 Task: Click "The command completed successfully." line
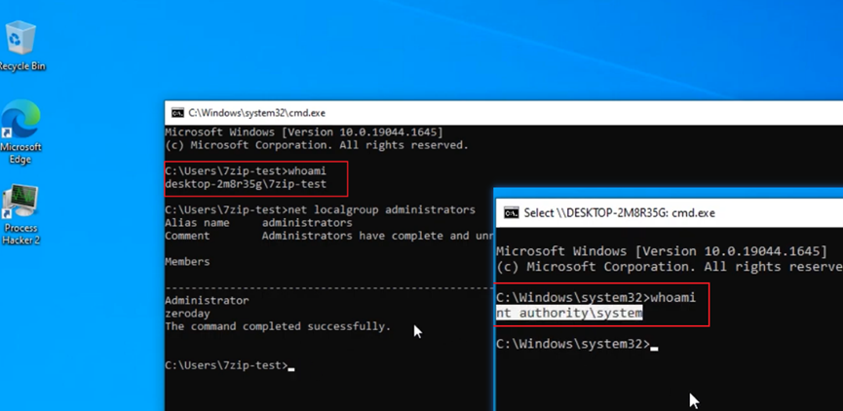click(277, 326)
